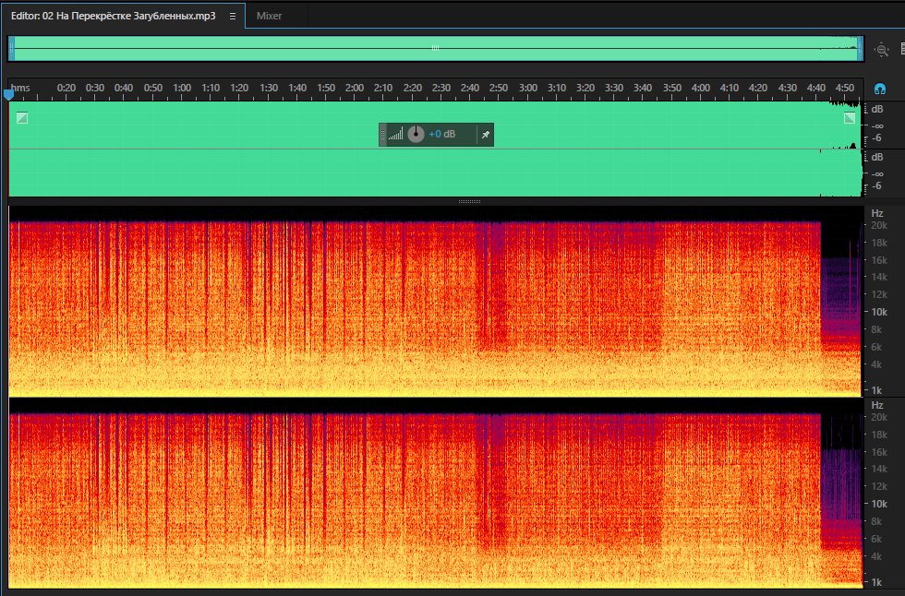Click the HUD volume knob

tap(416, 135)
